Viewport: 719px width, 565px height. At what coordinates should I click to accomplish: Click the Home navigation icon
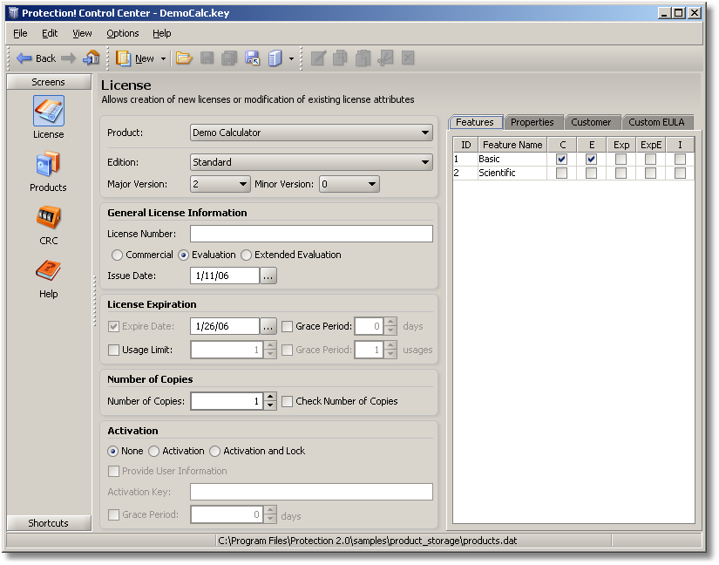click(92, 58)
